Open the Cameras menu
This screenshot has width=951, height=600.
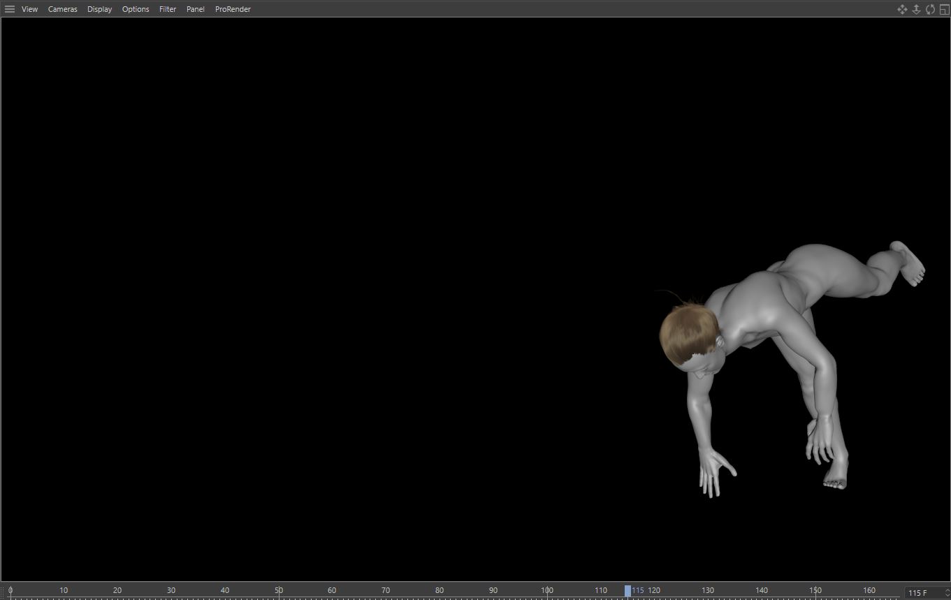[62, 9]
